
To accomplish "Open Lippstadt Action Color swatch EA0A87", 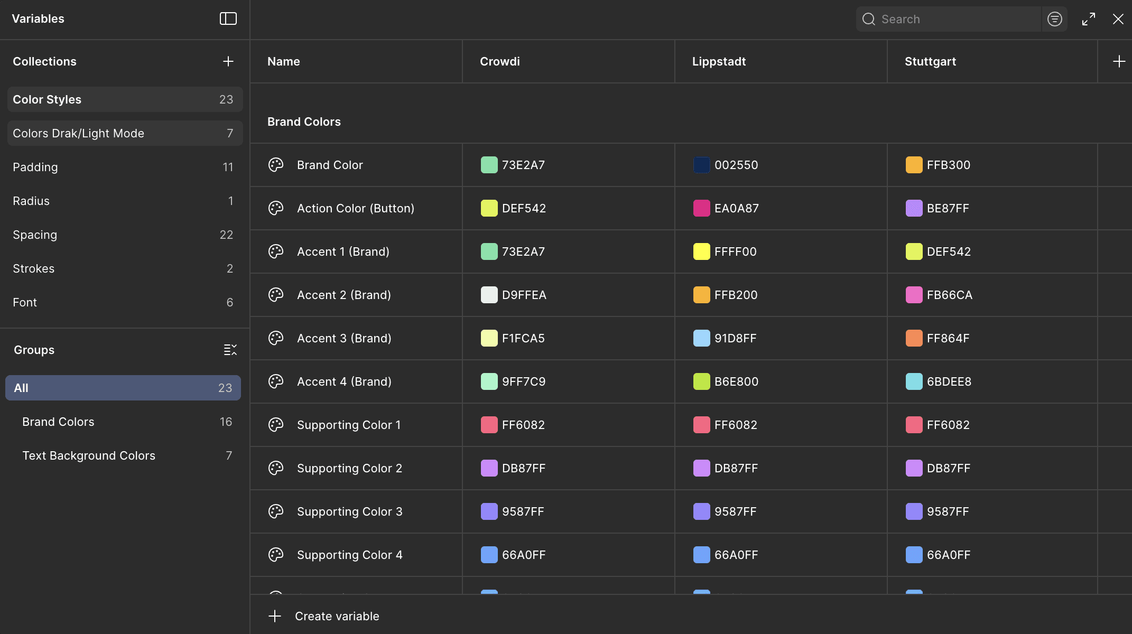I will tap(701, 208).
